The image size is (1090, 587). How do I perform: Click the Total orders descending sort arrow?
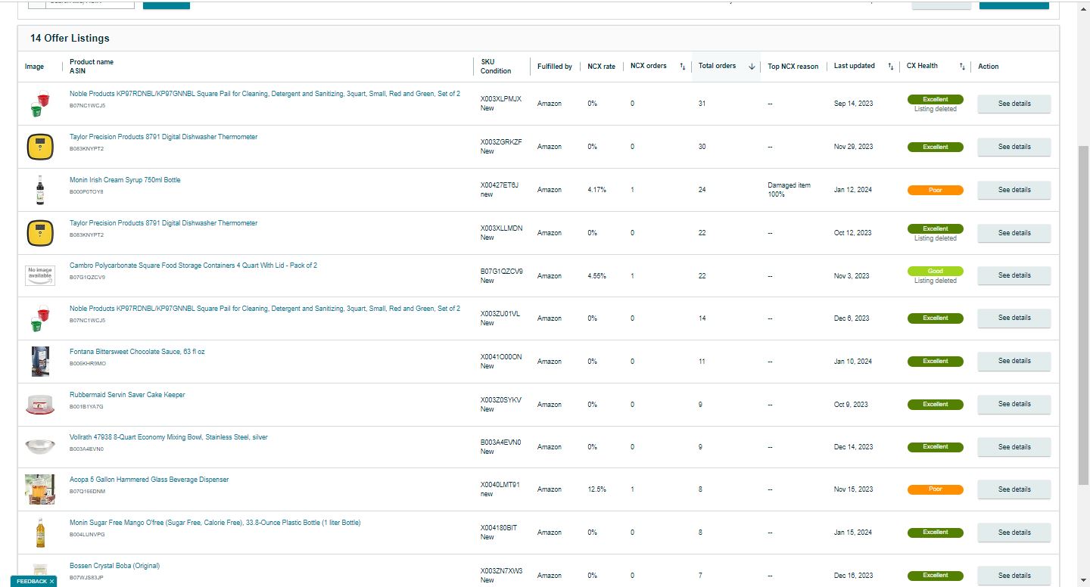pyautogui.click(x=752, y=67)
